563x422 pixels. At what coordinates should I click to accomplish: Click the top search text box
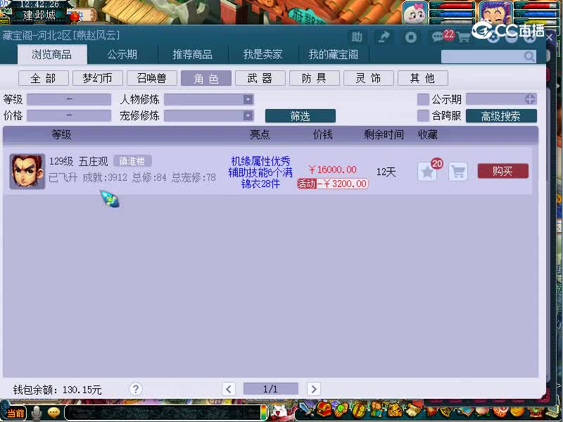pyautogui.click(x=488, y=56)
